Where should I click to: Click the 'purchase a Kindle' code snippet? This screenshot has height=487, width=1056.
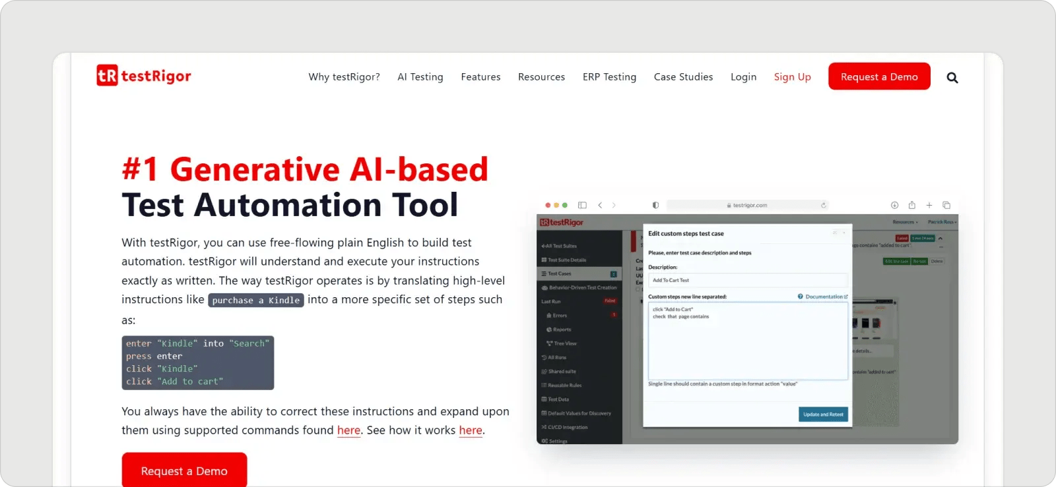tap(256, 300)
